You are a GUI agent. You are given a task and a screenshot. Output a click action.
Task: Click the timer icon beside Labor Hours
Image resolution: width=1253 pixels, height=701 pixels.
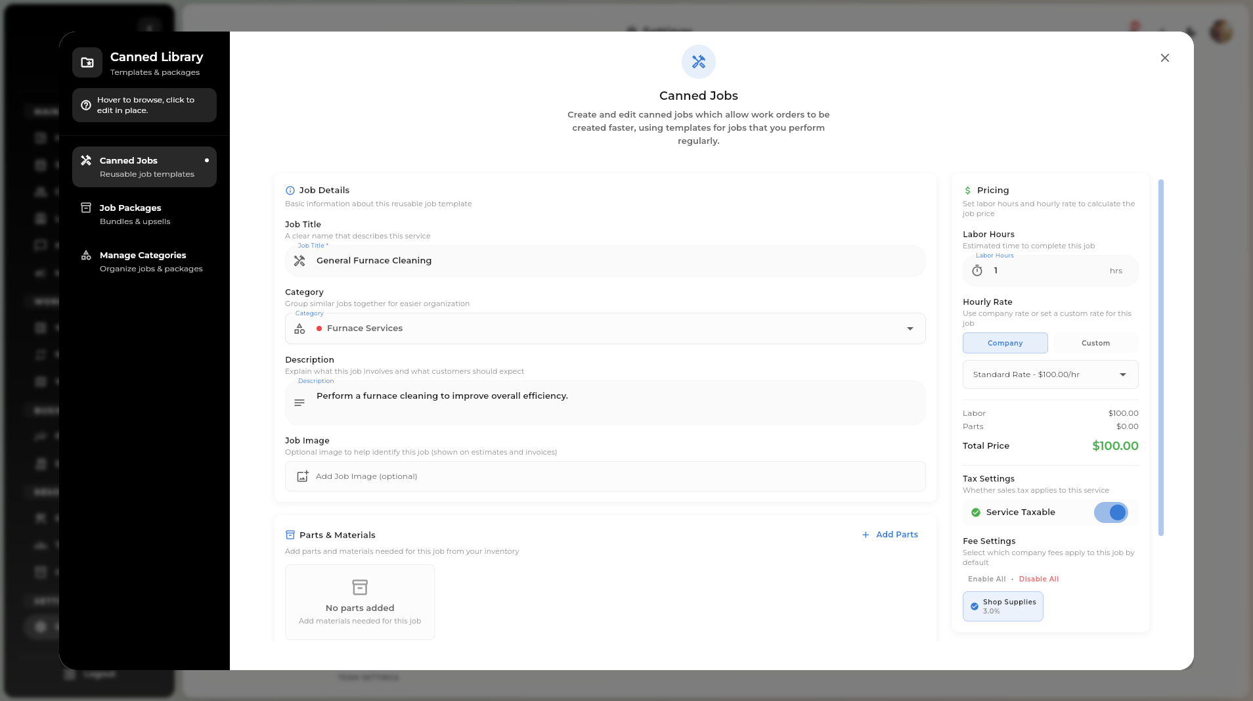(977, 270)
